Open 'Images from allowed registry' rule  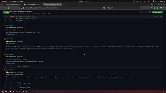tap(15, 75)
